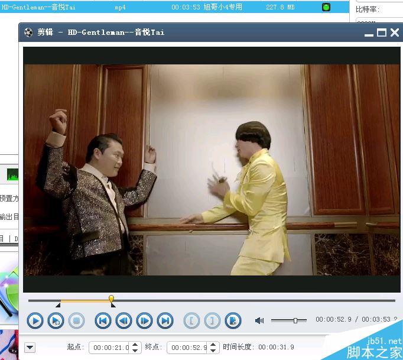
Task: Click the film reel icon in the title bar
Action: (28, 33)
